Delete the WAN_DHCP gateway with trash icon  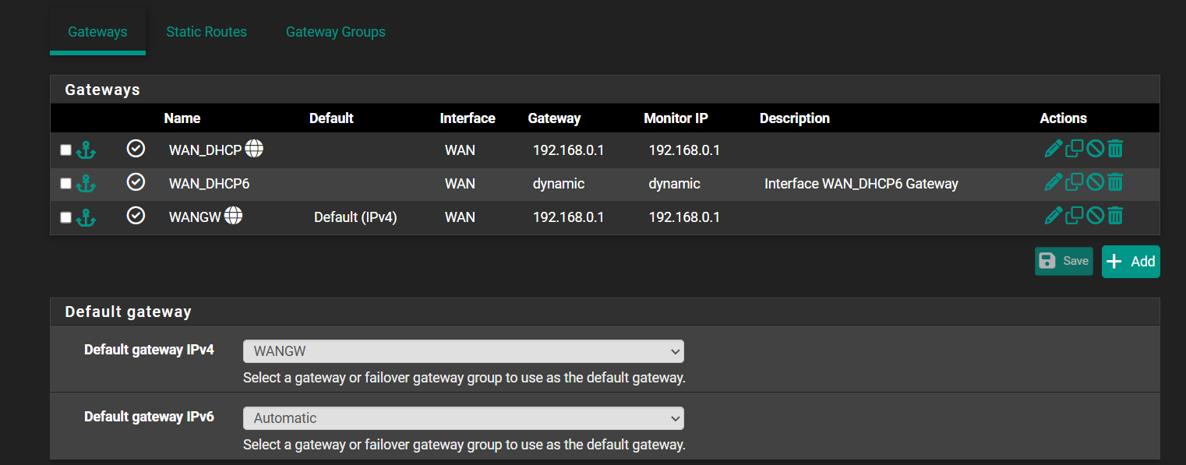[x=1115, y=149]
